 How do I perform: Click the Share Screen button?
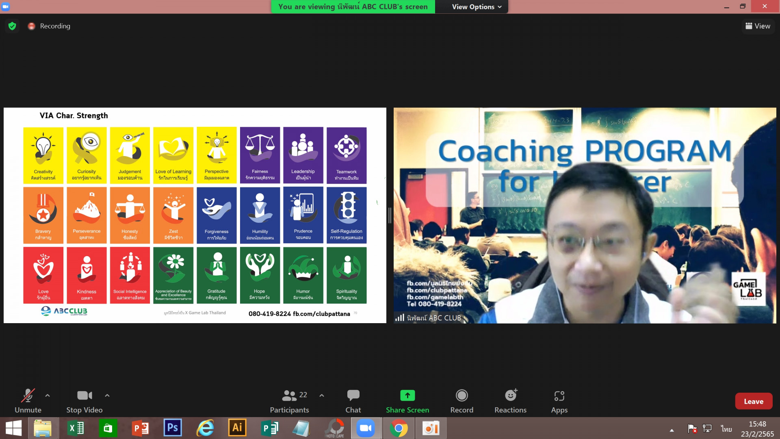tap(407, 401)
